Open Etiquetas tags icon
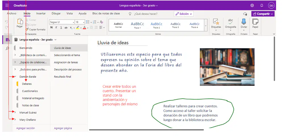The height and width of the screenshot is (140, 282). (216, 22)
